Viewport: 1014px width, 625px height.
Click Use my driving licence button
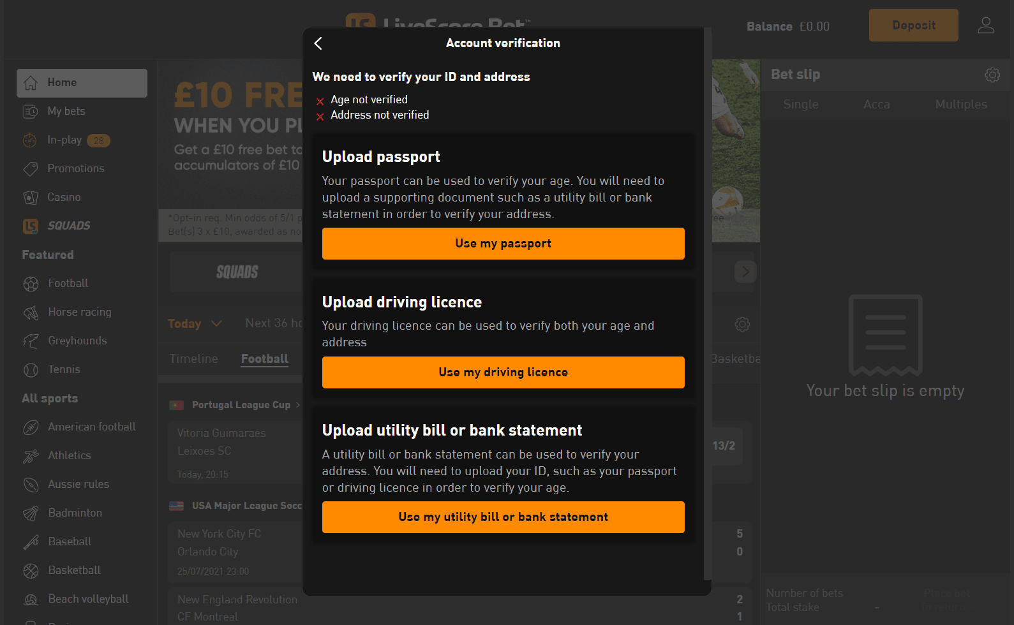click(503, 372)
